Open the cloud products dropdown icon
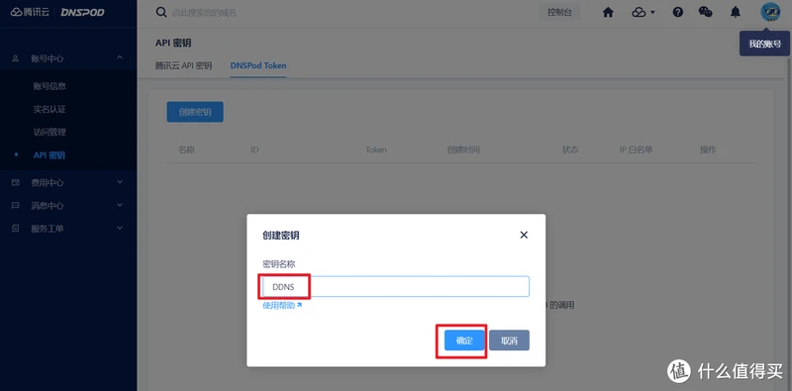 643,13
